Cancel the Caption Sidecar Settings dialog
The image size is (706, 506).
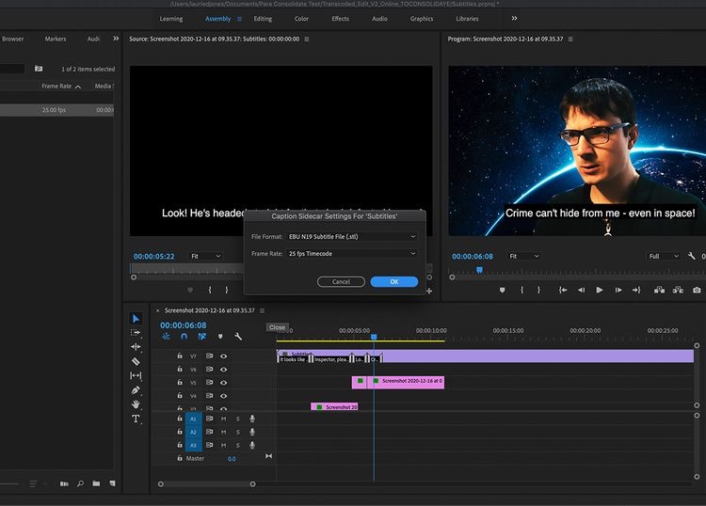point(341,281)
